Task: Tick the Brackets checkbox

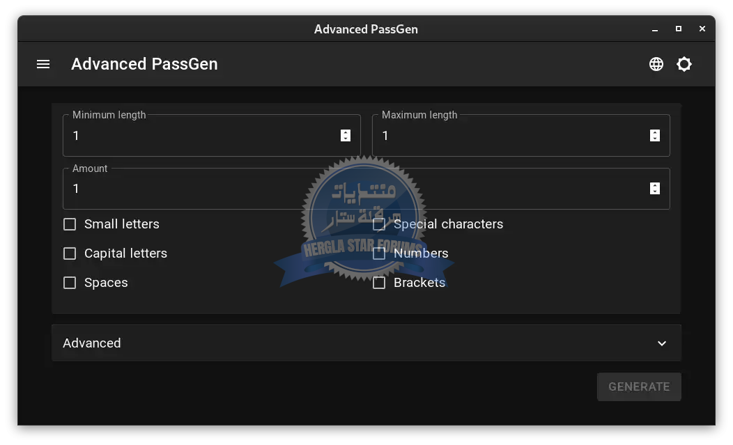Action: [379, 283]
